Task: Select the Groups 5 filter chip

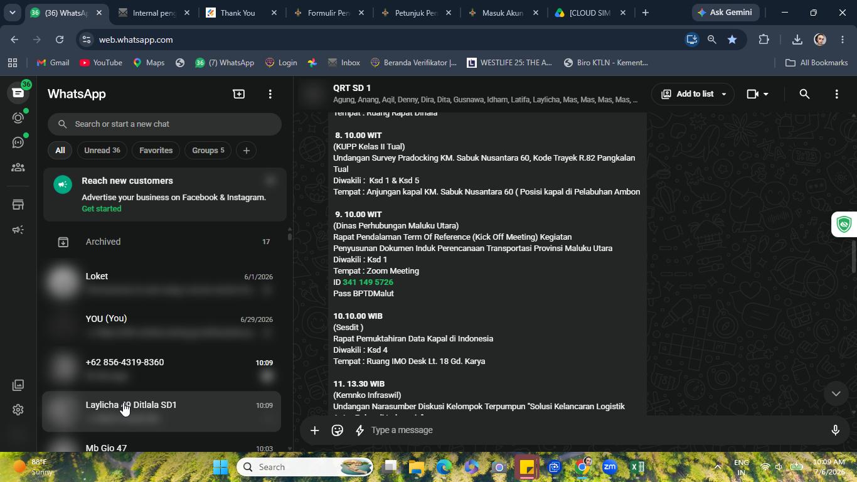Action: pos(208,151)
